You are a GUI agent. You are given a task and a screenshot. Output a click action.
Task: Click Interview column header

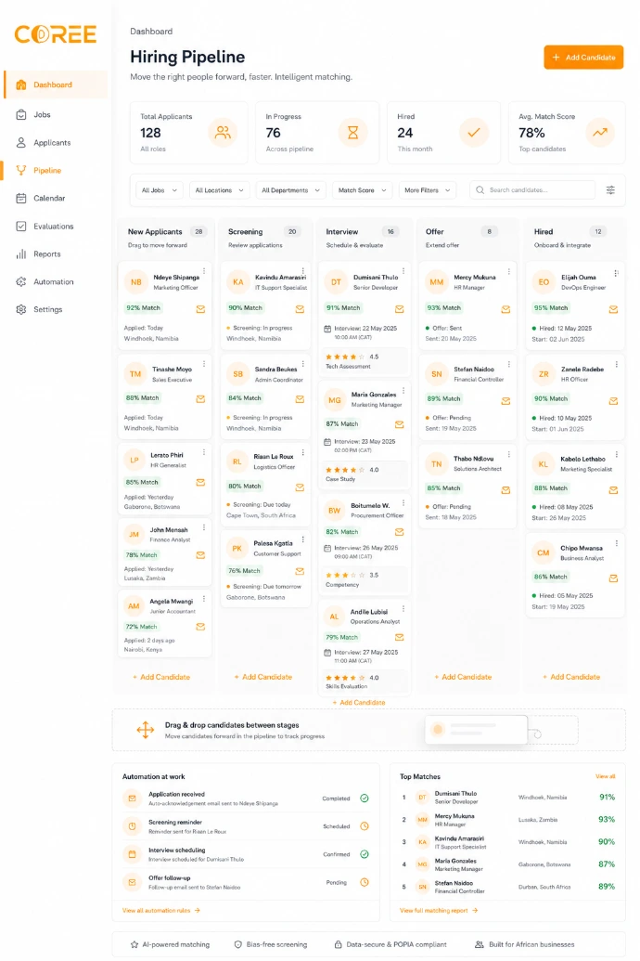click(x=341, y=232)
